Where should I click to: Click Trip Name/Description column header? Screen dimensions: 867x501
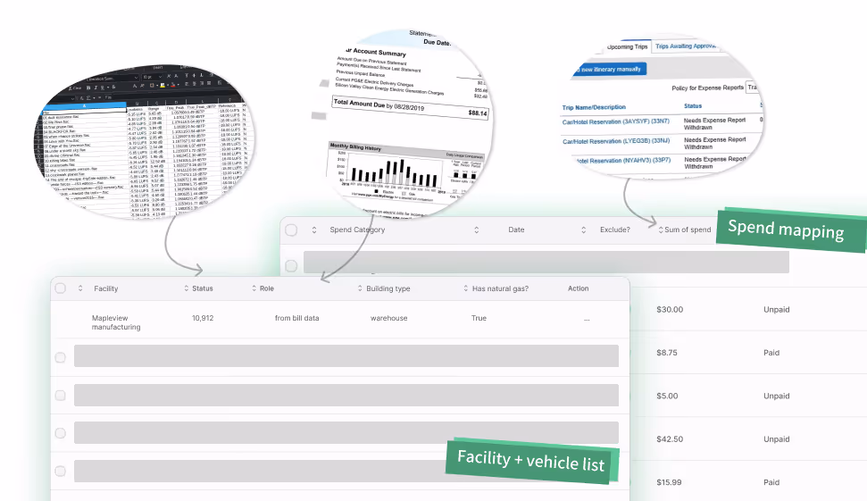click(x=594, y=107)
